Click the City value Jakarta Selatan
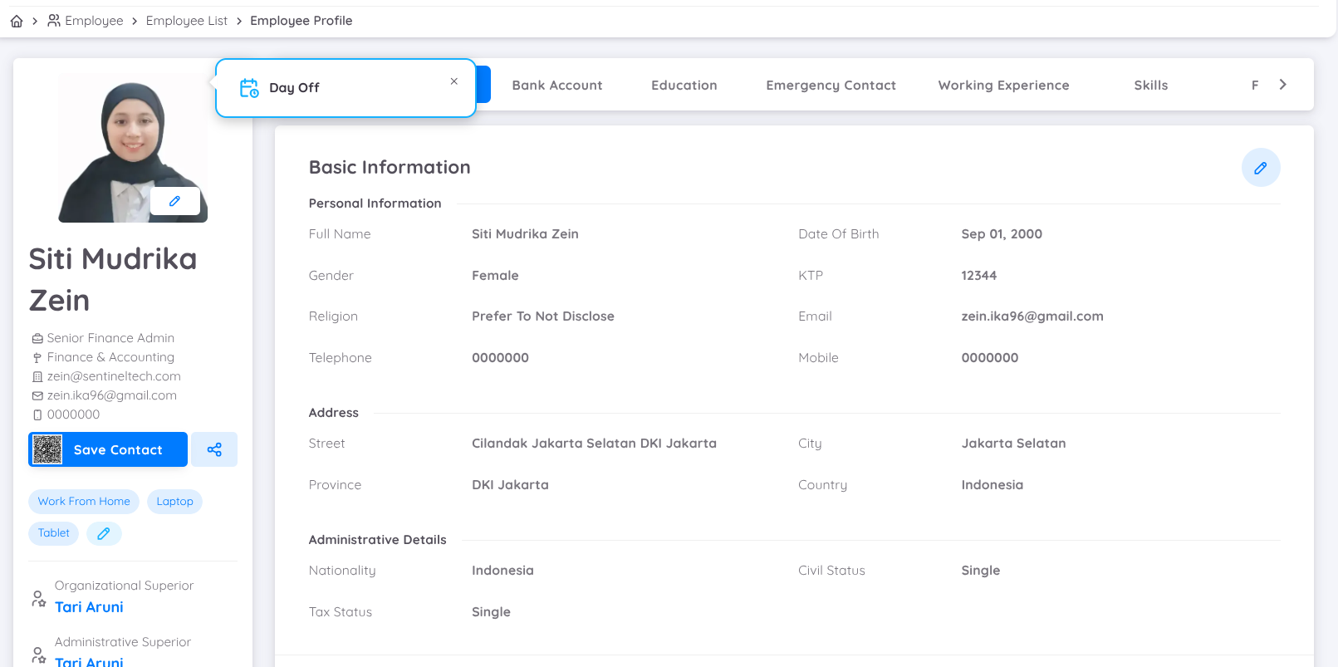 1013,444
